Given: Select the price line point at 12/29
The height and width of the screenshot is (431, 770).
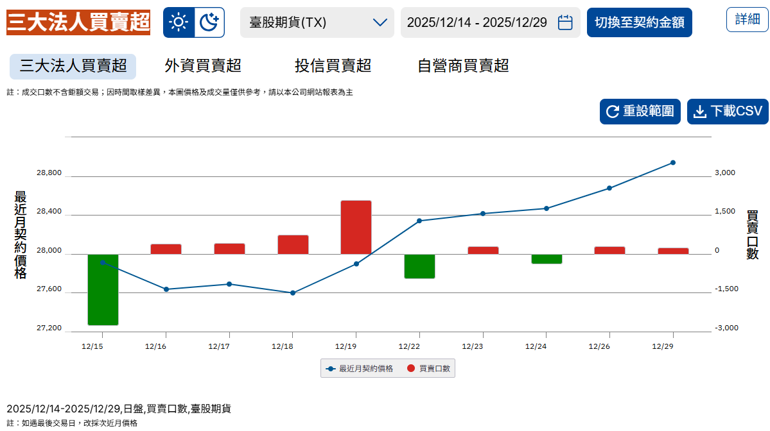Looking at the screenshot, I should click(x=672, y=162).
